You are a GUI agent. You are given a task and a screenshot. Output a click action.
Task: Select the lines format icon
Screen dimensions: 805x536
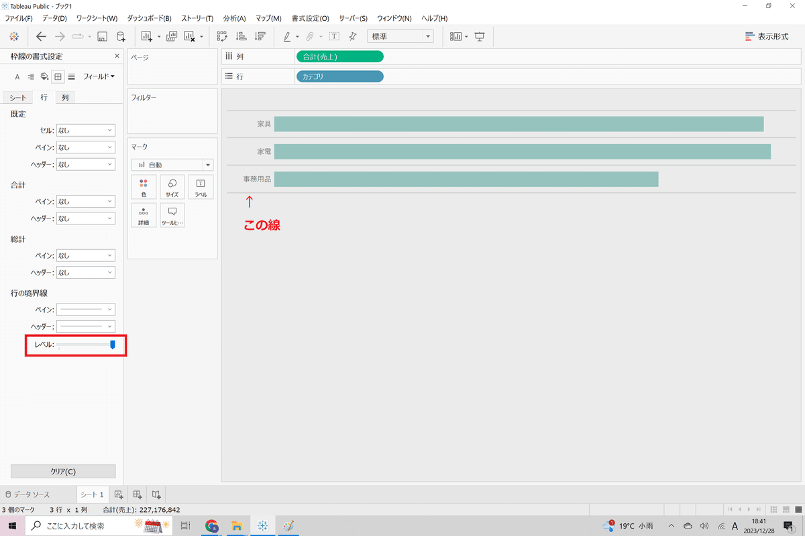[x=72, y=77]
